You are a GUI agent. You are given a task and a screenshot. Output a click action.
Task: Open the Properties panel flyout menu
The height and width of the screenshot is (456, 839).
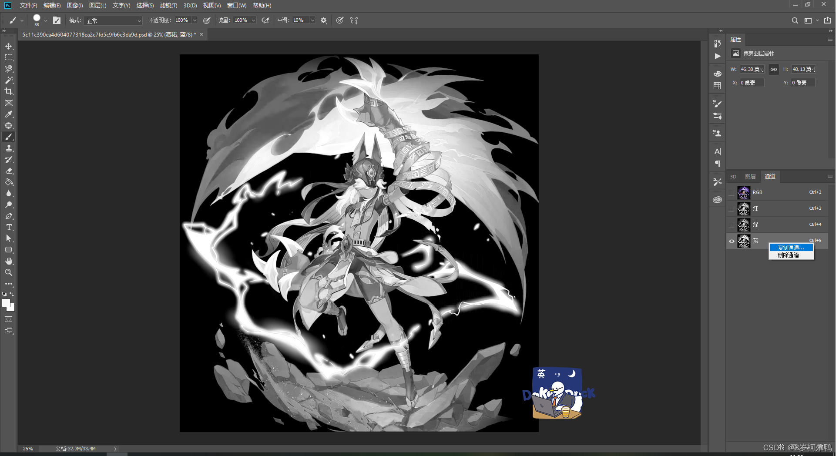(830, 40)
